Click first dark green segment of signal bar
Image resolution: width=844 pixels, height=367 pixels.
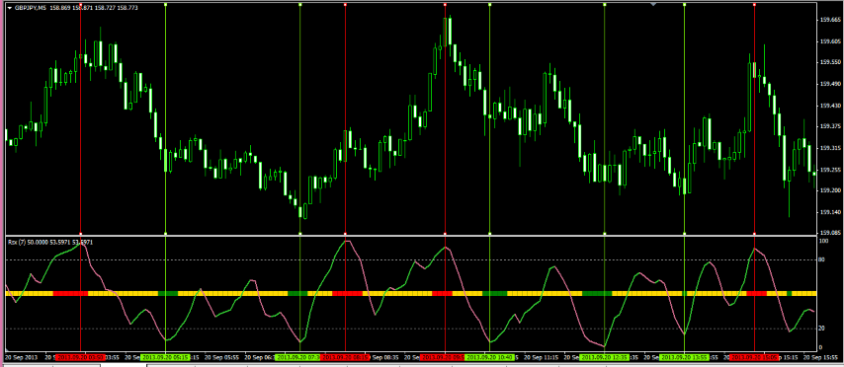tap(168, 293)
